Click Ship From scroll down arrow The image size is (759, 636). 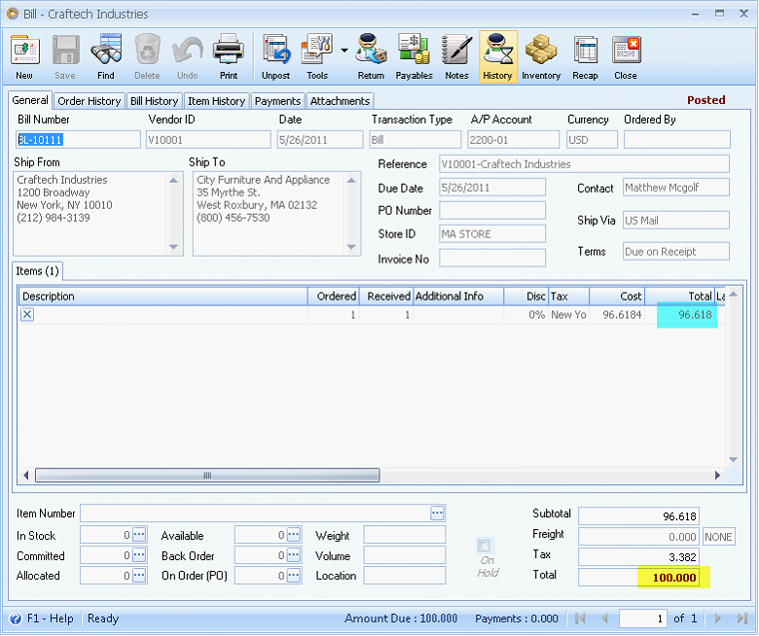pos(174,247)
